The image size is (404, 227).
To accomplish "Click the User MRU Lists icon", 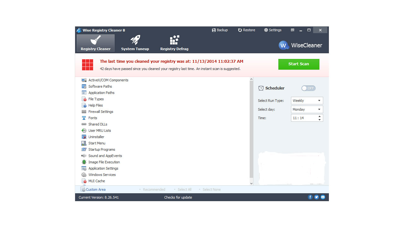I will 84,131.
